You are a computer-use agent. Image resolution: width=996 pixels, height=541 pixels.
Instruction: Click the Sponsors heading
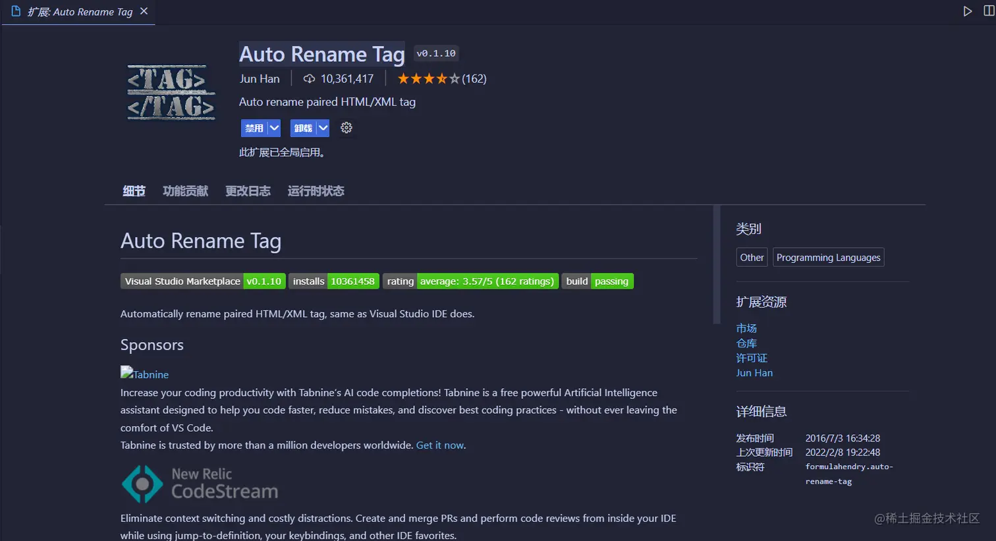[152, 345]
